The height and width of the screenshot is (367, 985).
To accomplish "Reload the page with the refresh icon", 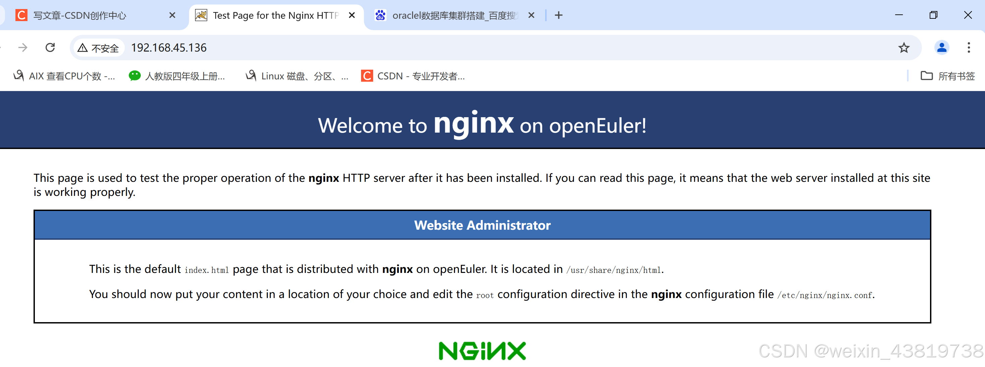I will 50,47.
